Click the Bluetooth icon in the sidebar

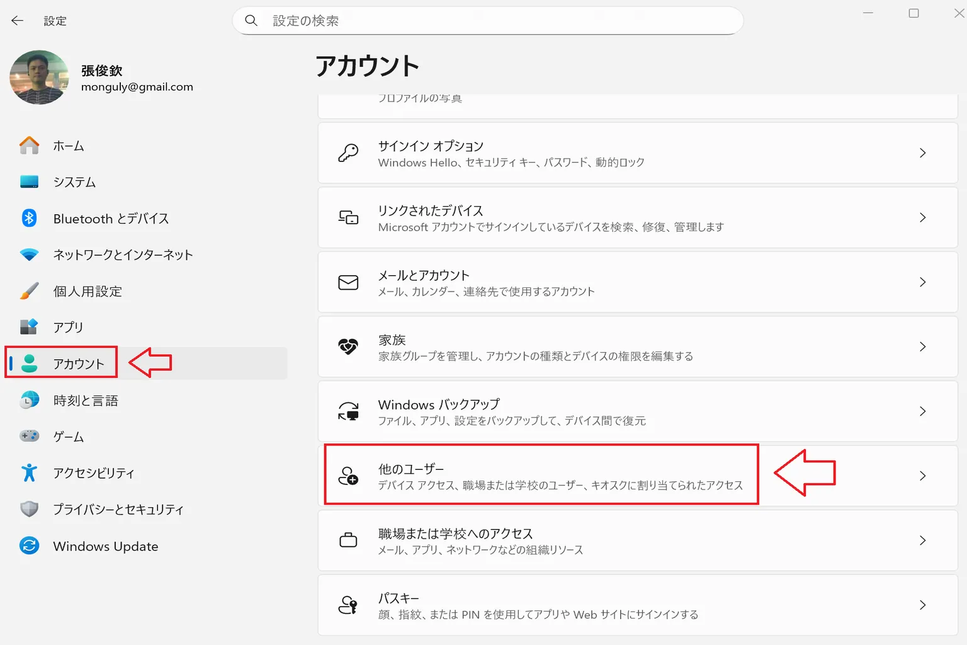click(29, 218)
